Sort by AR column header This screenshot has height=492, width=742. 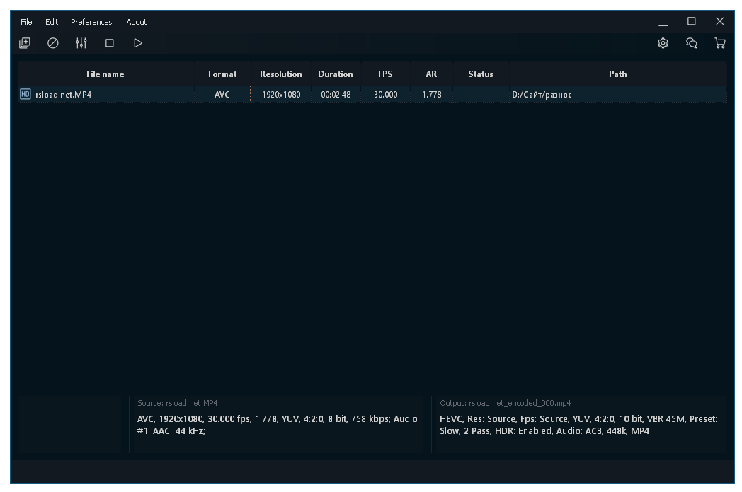[431, 74]
